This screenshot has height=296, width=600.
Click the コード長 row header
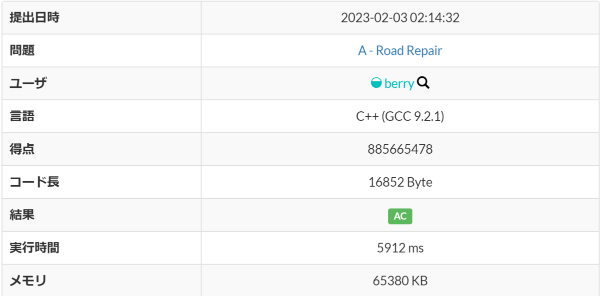pyautogui.click(x=101, y=182)
